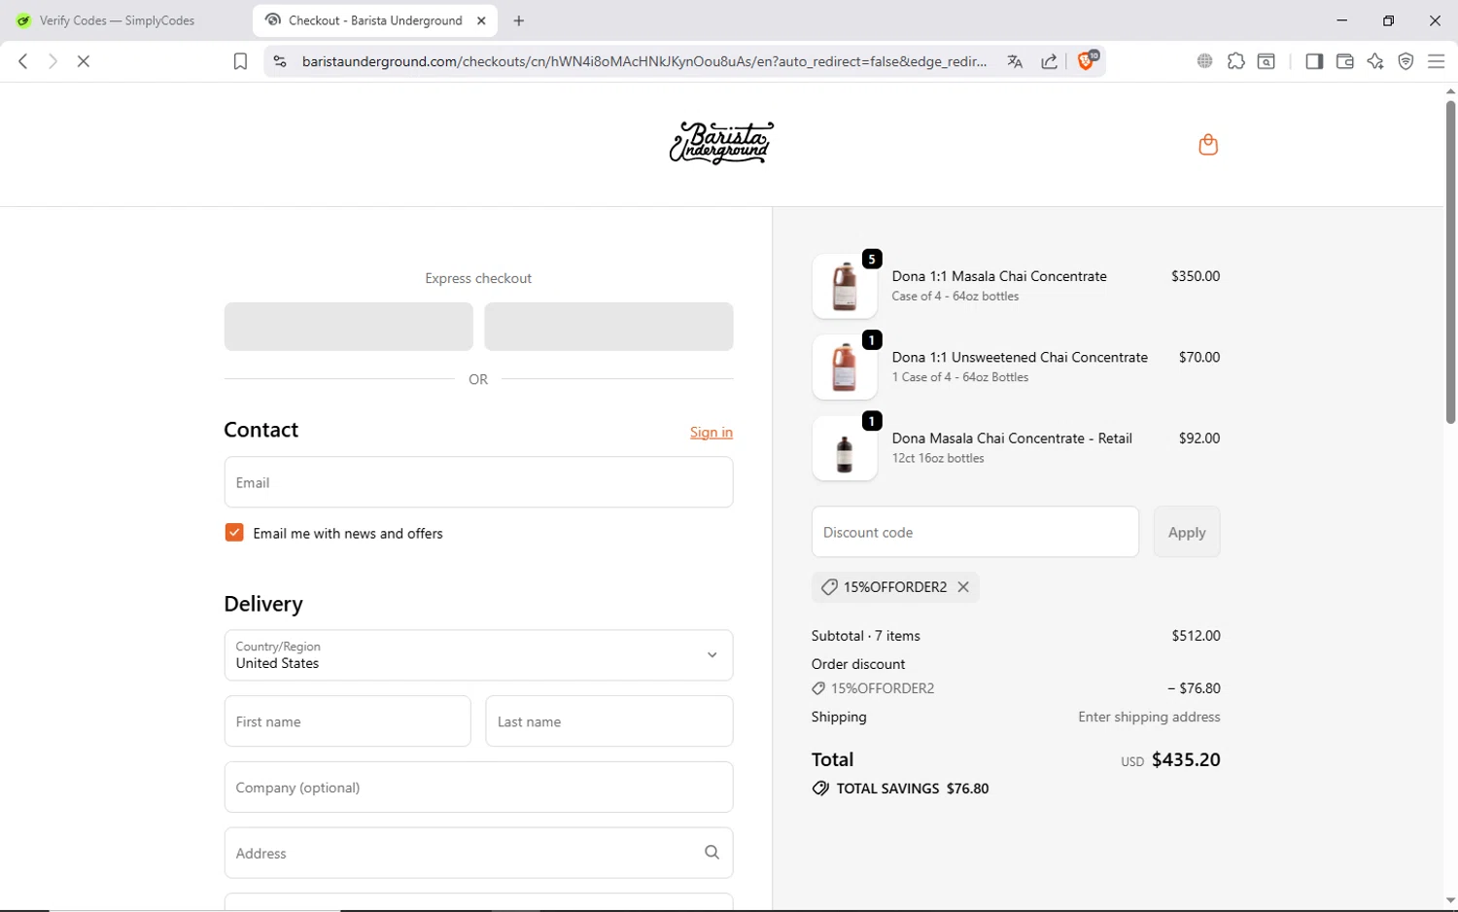Click the Apply discount button
Image resolution: width=1458 pixels, height=912 pixels.
(1187, 532)
